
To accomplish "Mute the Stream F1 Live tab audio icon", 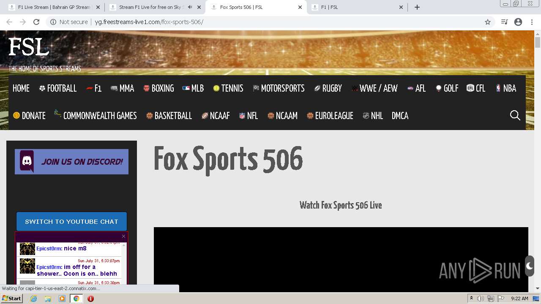I will 190,7.
